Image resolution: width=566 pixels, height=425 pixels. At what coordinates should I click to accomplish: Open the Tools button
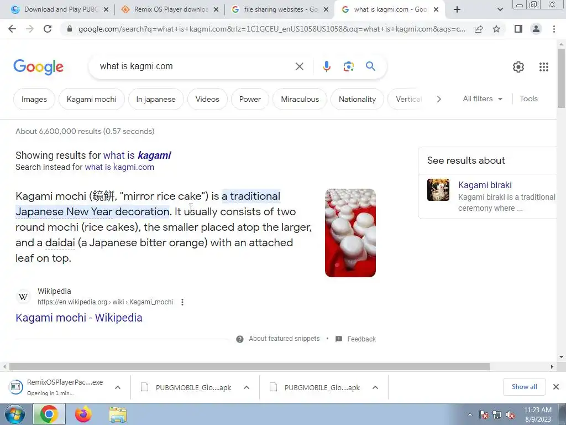click(528, 99)
